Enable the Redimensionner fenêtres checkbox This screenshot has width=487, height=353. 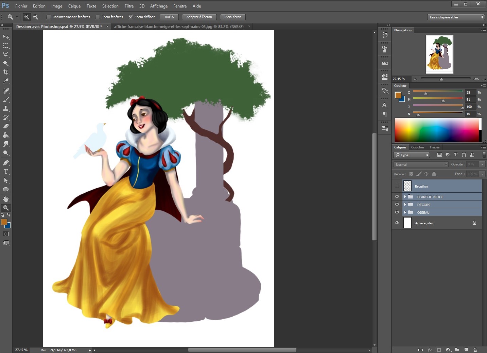pos(49,17)
